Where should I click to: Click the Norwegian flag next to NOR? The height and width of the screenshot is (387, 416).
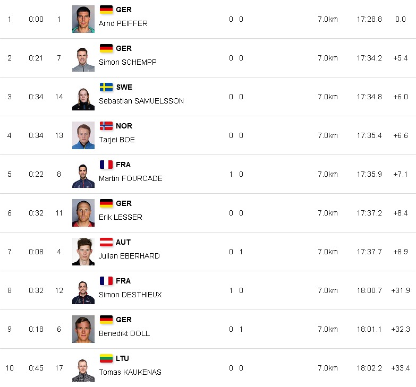pyautogui.click(x=106, y=126)
